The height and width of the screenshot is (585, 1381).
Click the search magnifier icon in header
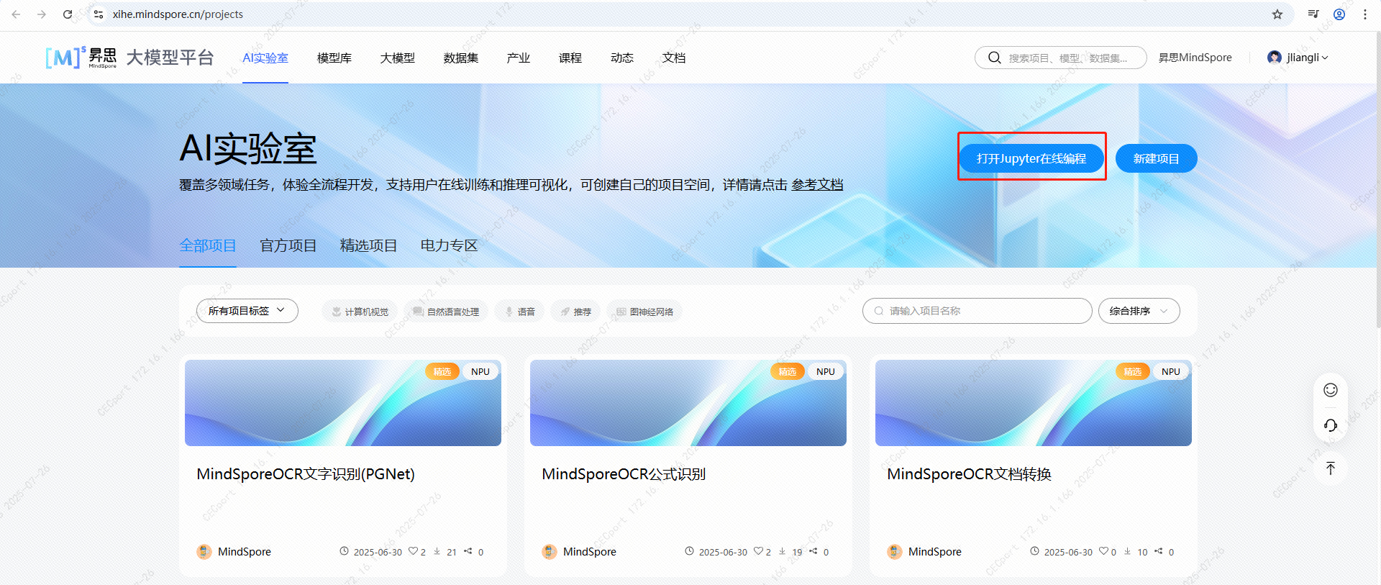pyautogui.click(x=995, y=58)
